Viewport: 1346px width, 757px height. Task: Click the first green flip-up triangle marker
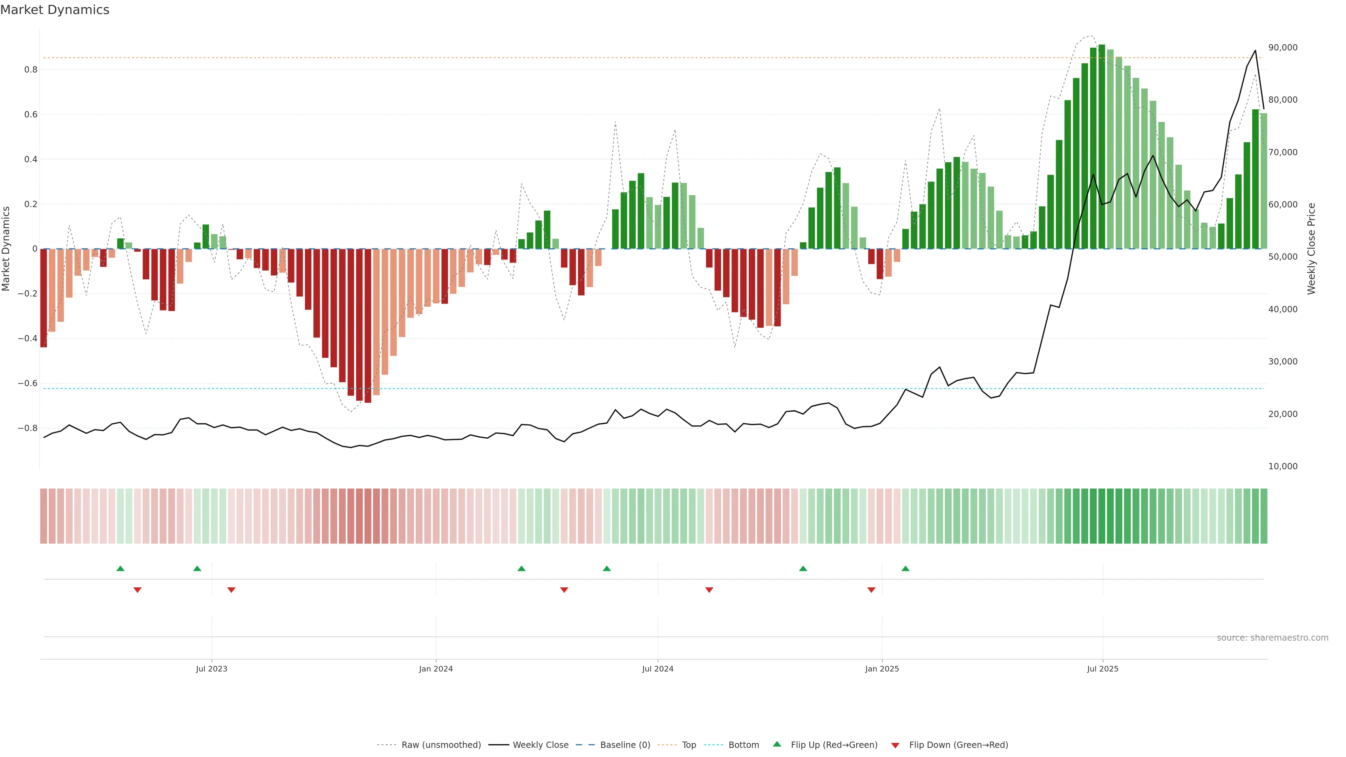click(120, 568)
